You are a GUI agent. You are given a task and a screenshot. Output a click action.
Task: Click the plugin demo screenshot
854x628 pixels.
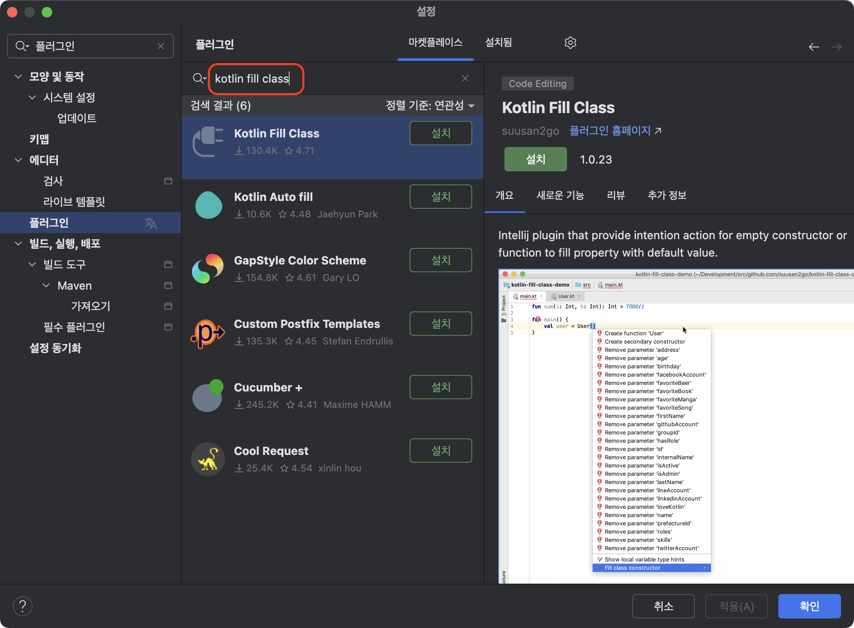(676, 426)
